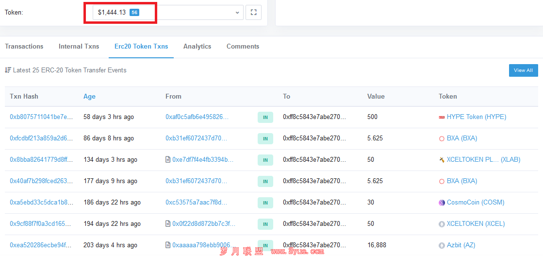The width and height of the screenshot is (543, 256).
Task: Switch to the Internal Txns tab
Action: (x=79, y=47)
